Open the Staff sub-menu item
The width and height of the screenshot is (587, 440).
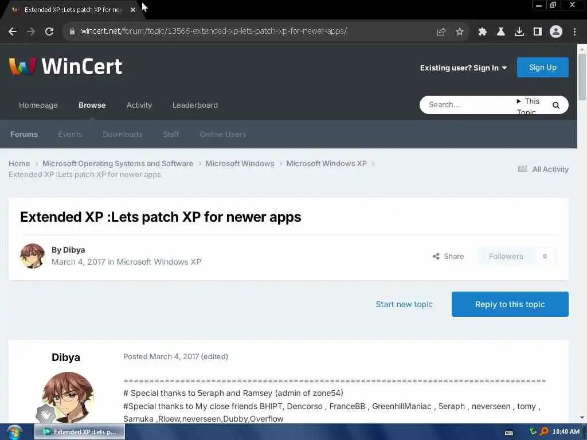point(171,134)
